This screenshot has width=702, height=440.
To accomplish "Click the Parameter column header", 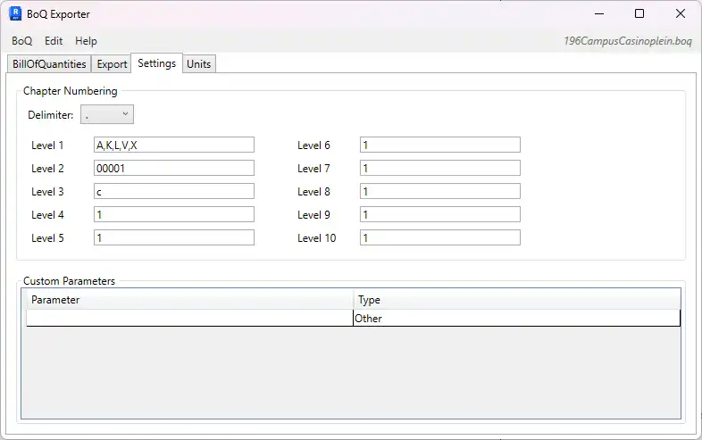I will tap(189, 300).
